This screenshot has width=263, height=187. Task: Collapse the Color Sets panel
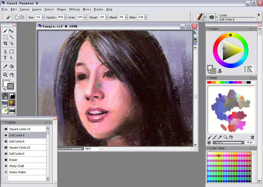pos(208,148)
